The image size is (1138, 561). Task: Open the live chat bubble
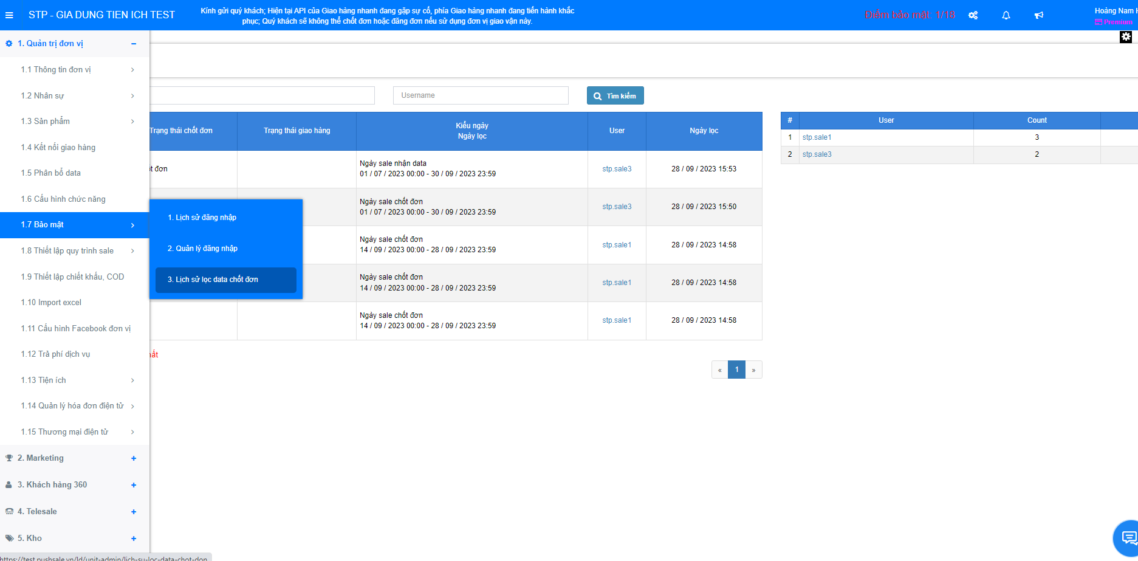1128,537
